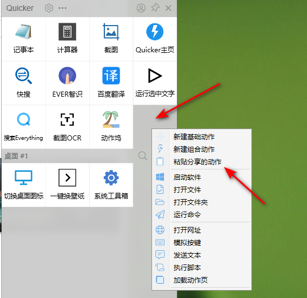Run 切换桌面图标 monitor action
Viewport: 307px width, 298px height.
click(23, 185)
